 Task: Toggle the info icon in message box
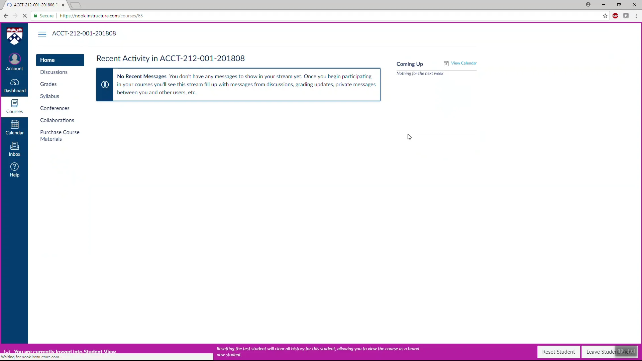click(105, 84)
